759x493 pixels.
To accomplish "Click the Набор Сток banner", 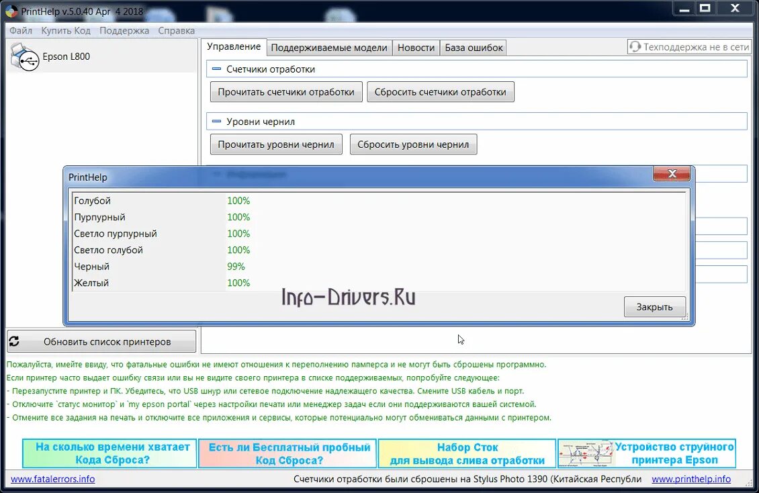I will pyautogui.click(x=467, y=453).
